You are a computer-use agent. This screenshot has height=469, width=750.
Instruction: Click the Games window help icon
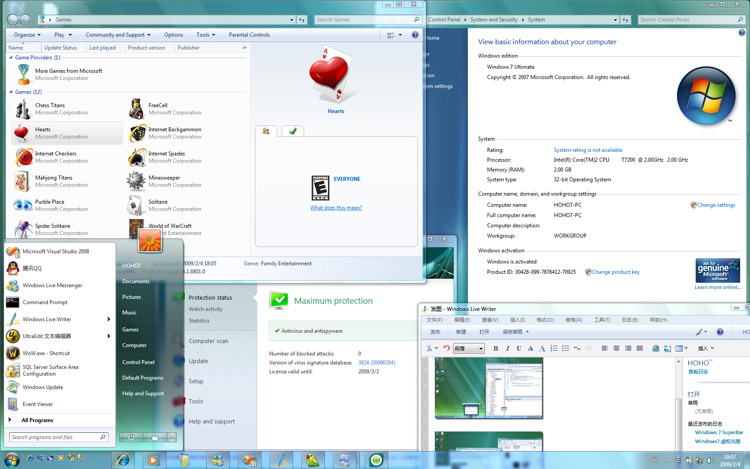tap(415, 35)
